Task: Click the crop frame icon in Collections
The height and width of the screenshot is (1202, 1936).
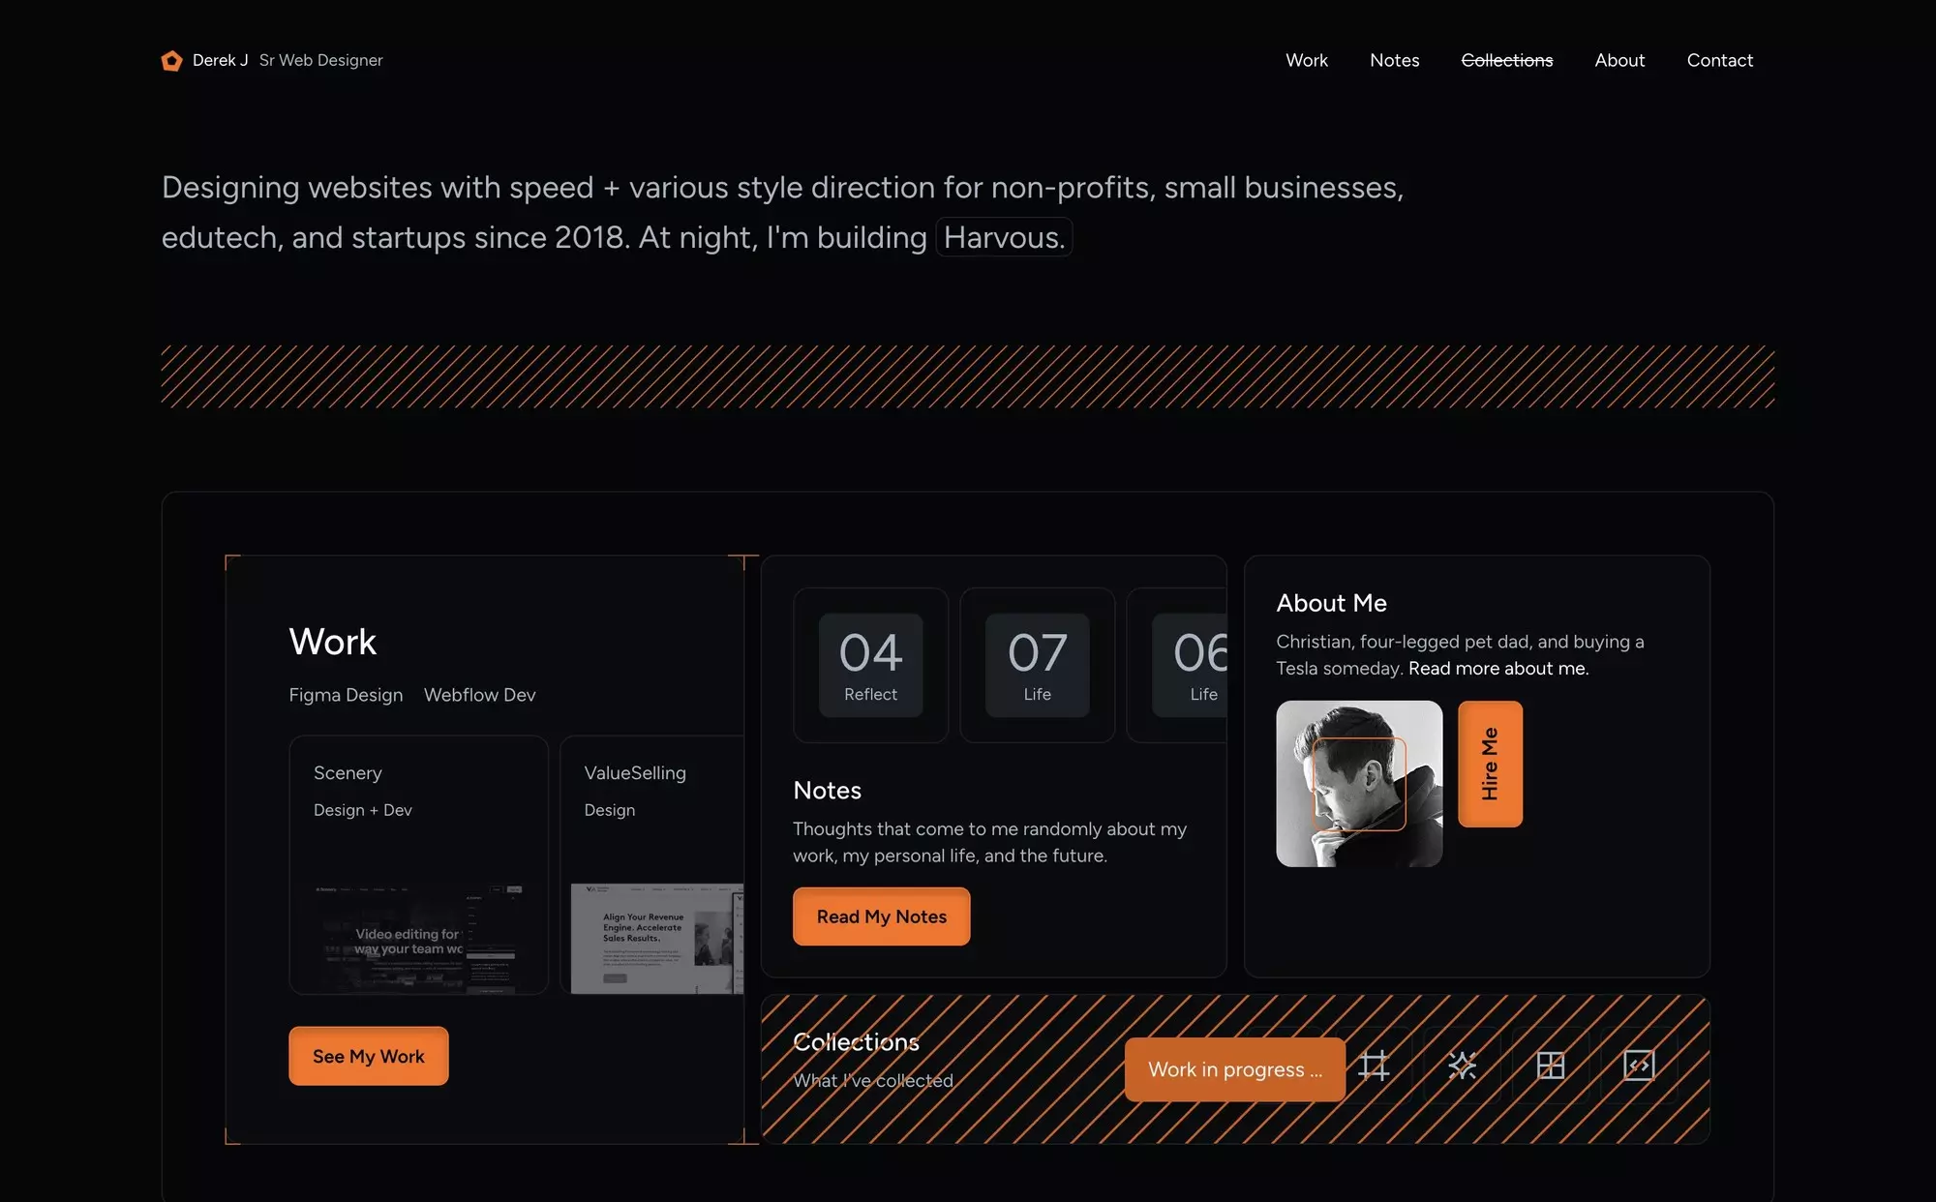Action: 1374,1066
